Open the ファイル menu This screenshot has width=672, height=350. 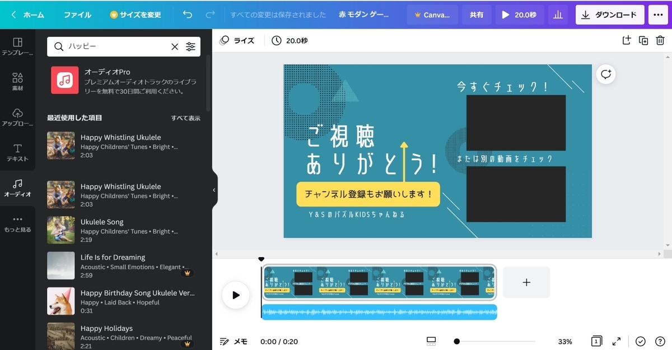pyautogui.click(x=77, y=15)
